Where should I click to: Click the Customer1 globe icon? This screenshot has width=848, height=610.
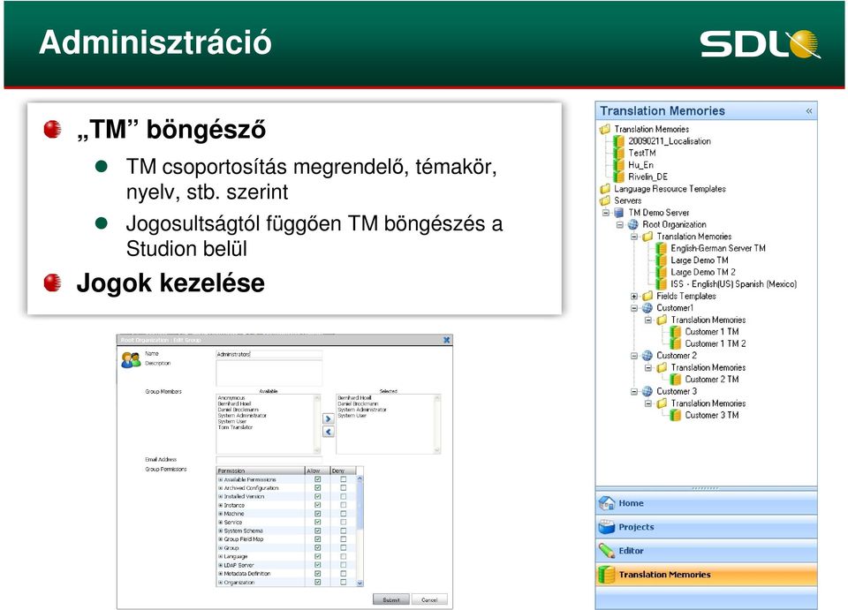(x=647, y=308)
